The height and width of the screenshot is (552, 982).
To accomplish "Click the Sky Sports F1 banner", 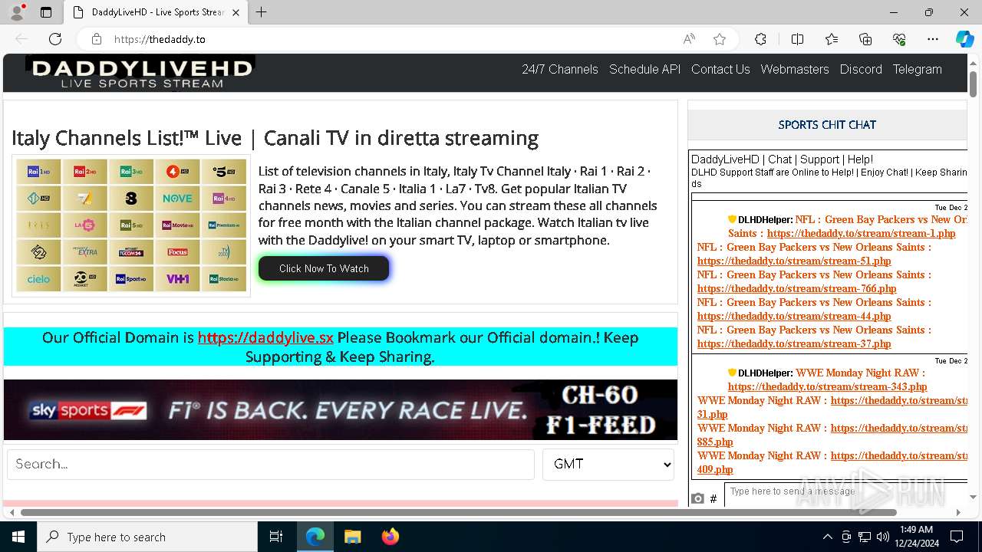I will [341, 410].
